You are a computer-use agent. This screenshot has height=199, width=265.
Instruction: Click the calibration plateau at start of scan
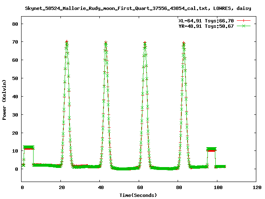[x=29, y=148]
